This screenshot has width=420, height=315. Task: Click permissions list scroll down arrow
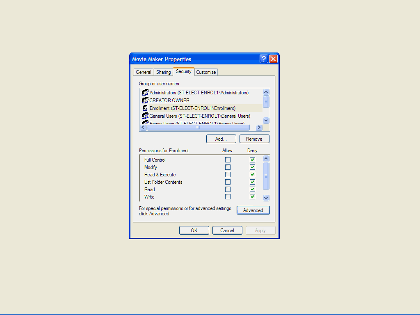(266, 198)
